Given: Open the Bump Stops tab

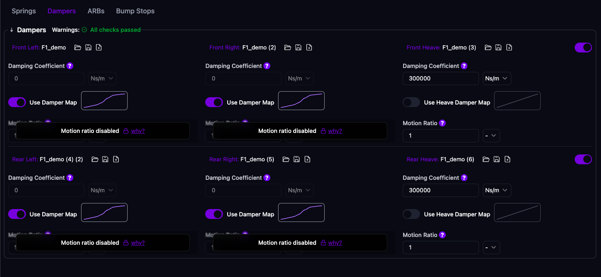Looking at the screenshot, I should (135, 11).
